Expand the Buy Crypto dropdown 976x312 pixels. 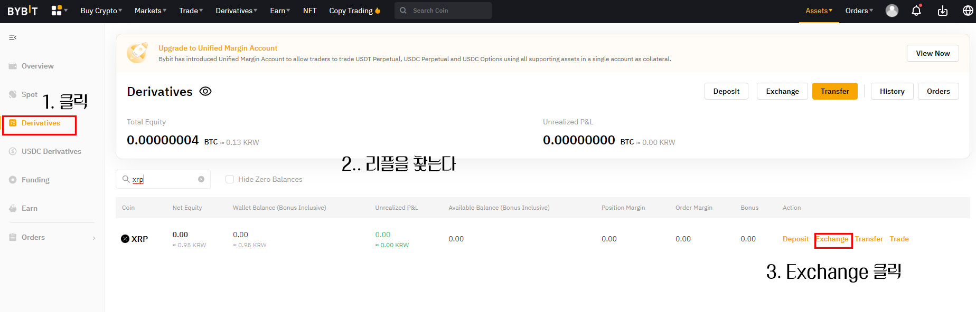(x=101, y=11)
